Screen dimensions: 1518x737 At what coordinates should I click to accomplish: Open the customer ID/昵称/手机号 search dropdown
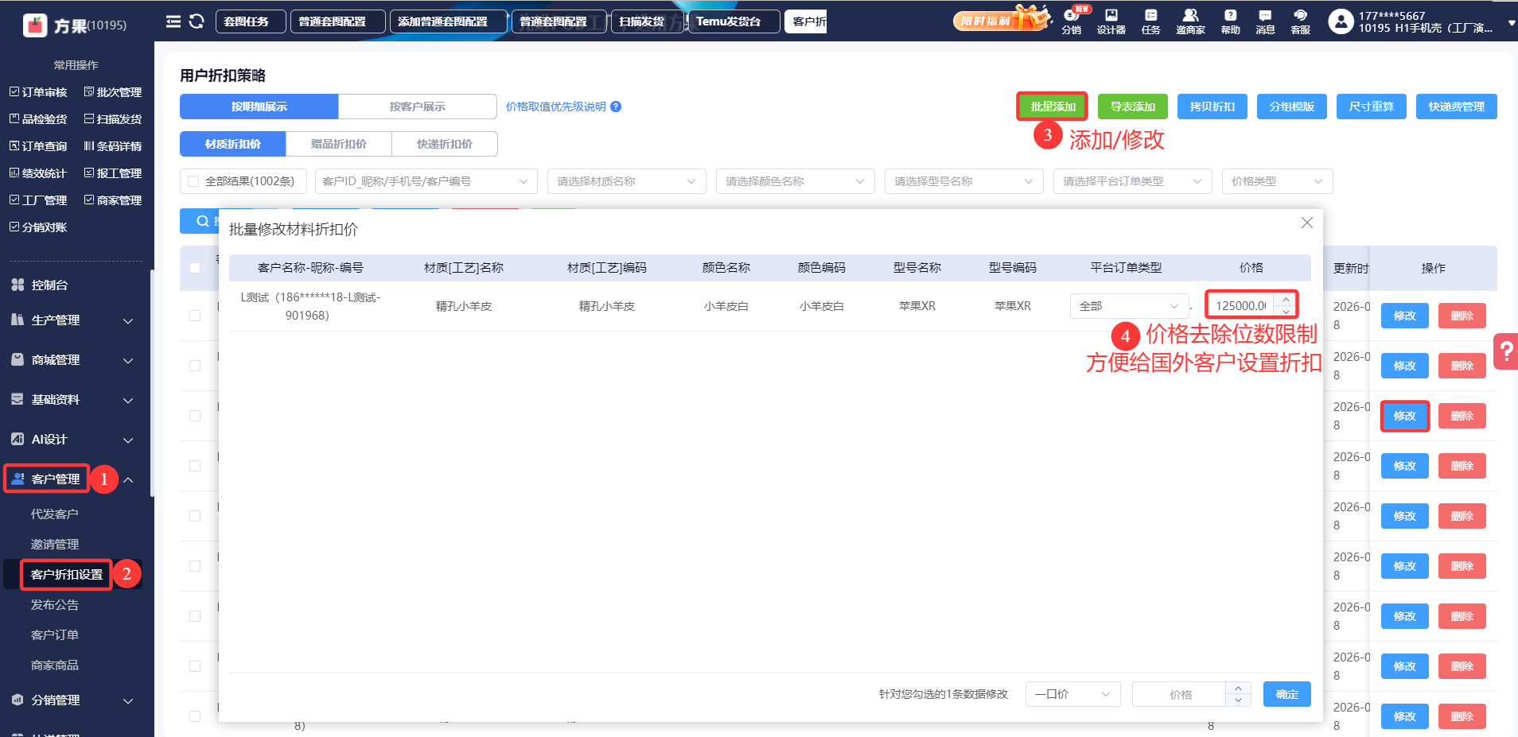pos(426,181)
